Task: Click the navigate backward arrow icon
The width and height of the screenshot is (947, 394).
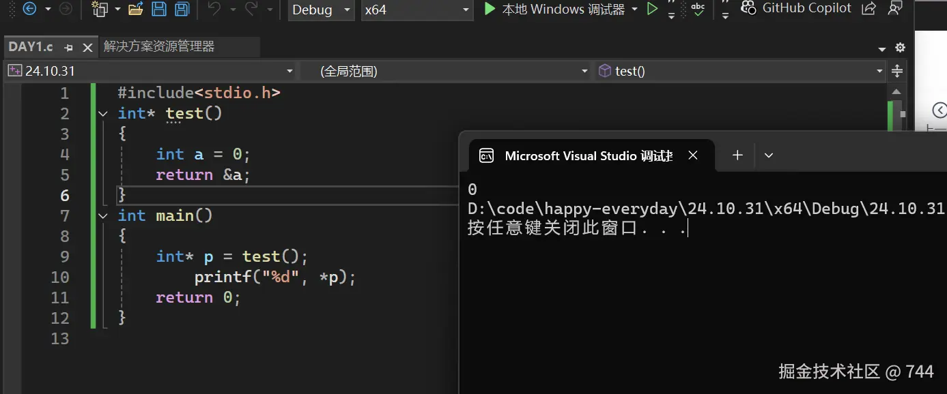Action: click(29, 9)
